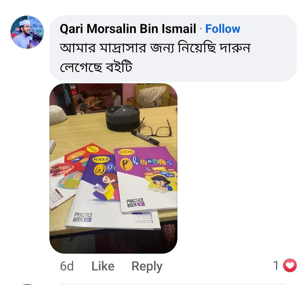Reply to this comment

147,266
